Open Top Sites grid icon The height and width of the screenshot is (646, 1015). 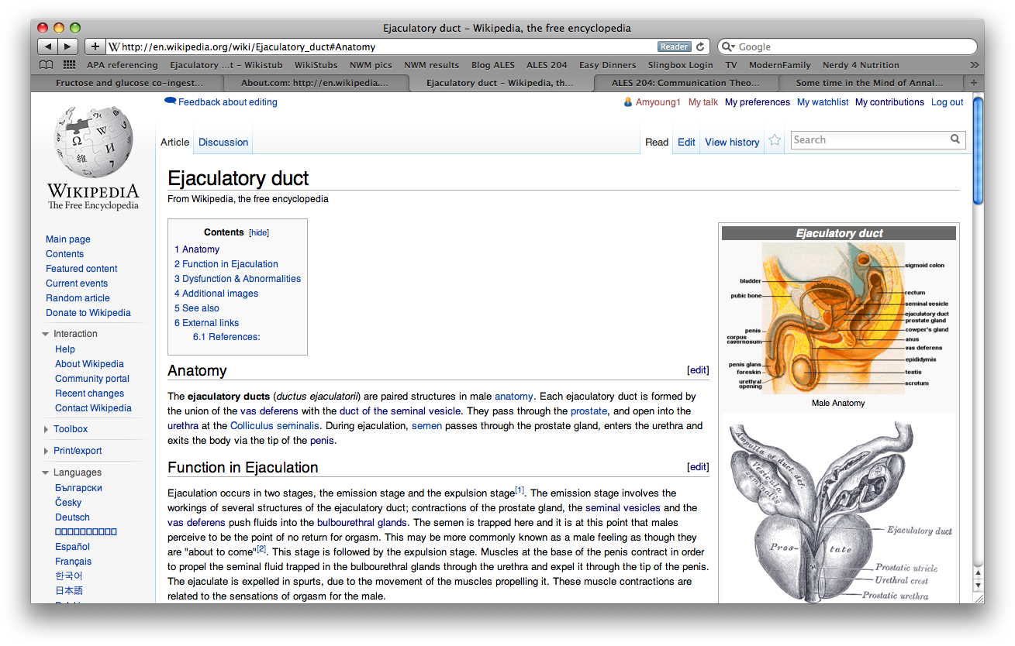point(70,65)
